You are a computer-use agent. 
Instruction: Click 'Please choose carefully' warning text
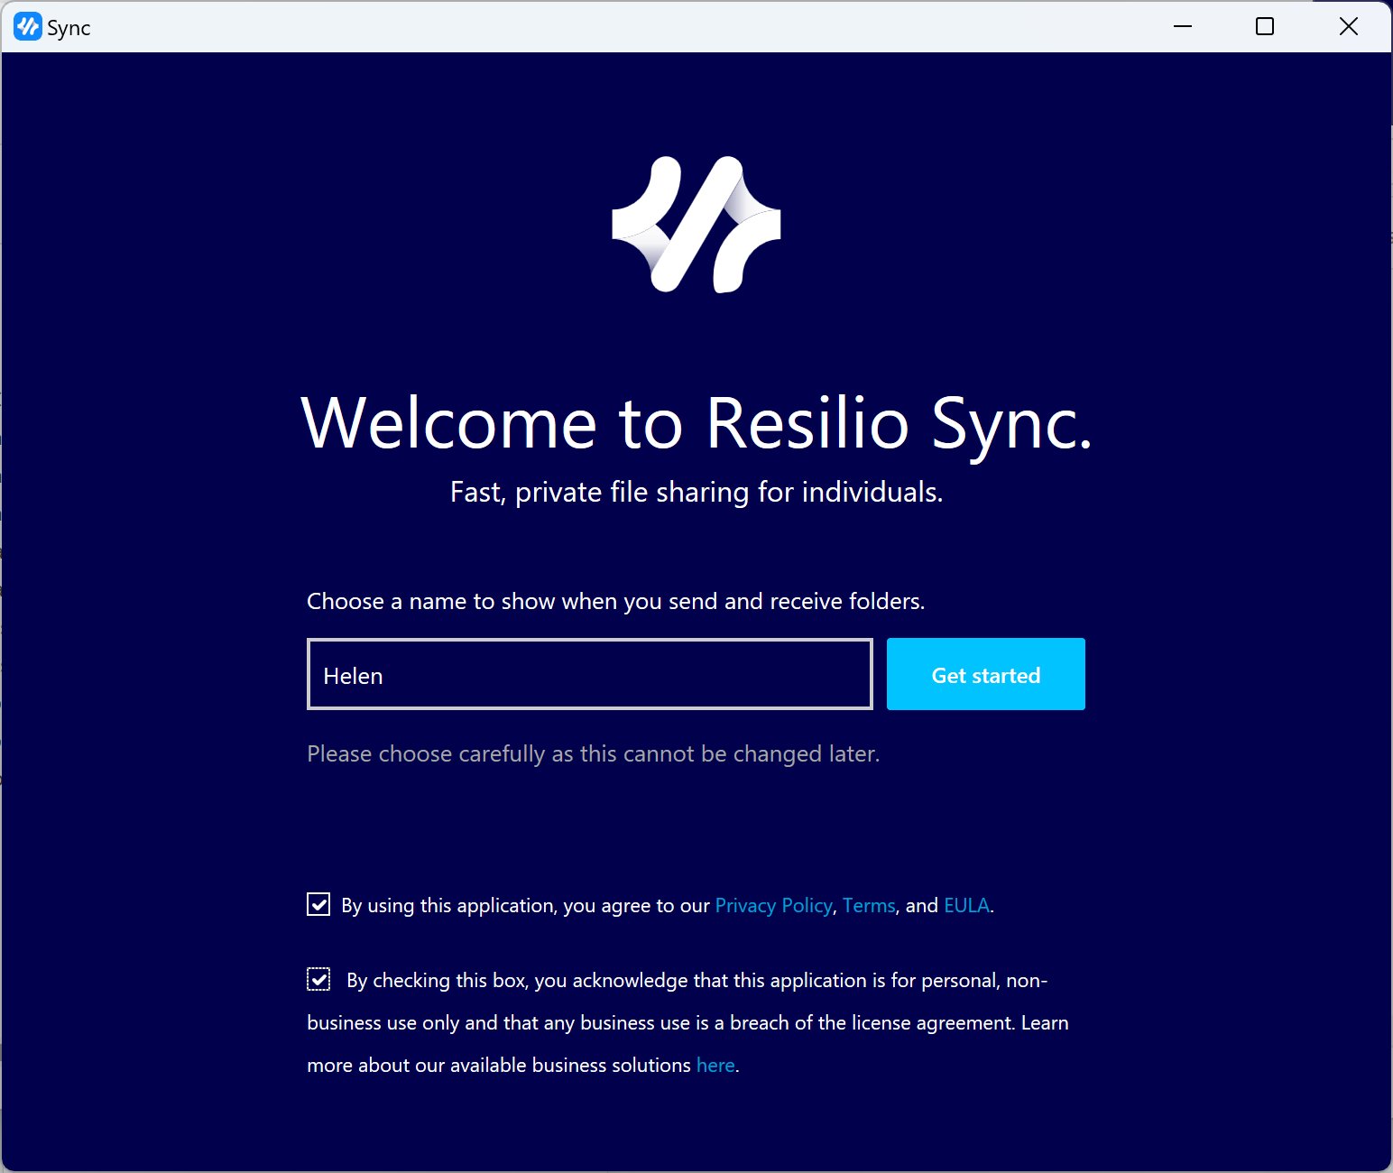pos(594,753)
